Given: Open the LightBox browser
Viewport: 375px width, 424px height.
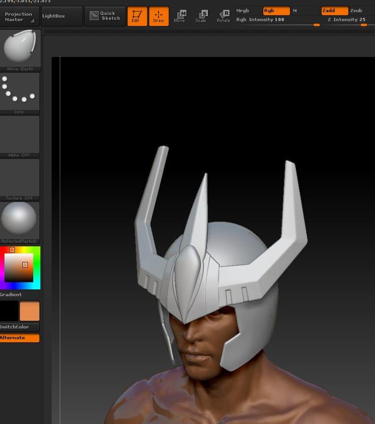Looking at the screenshot, I should [62, 16].
